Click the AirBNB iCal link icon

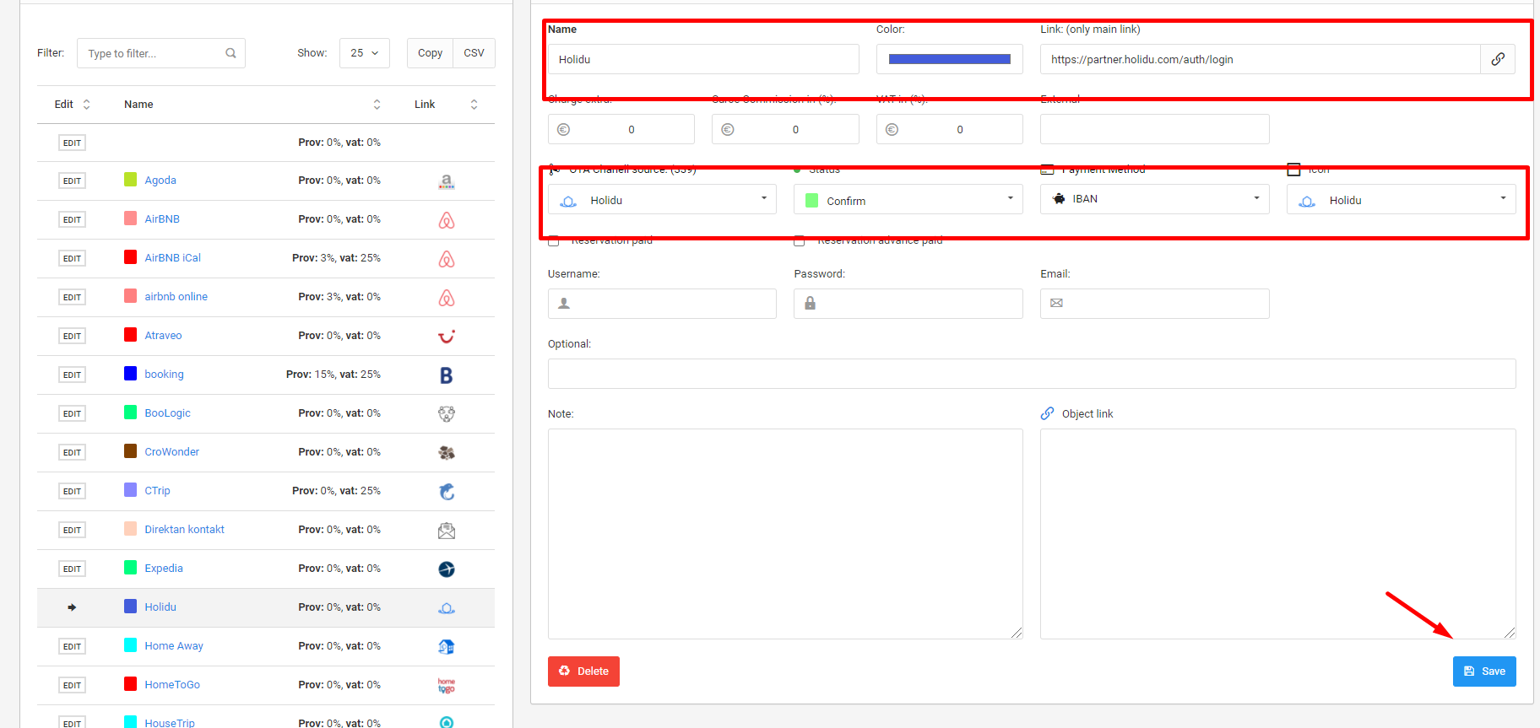tap(447, 259)
